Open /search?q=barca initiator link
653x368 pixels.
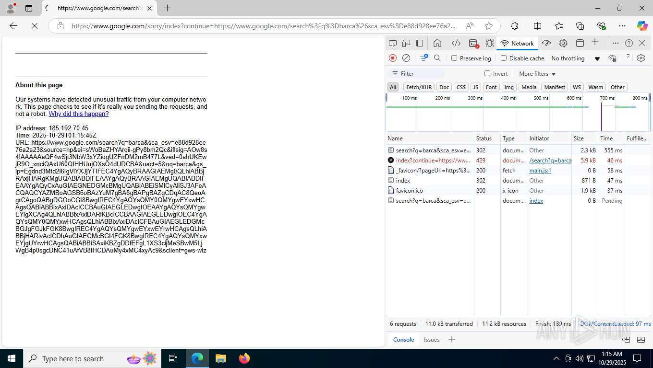(x=550, y=161)
